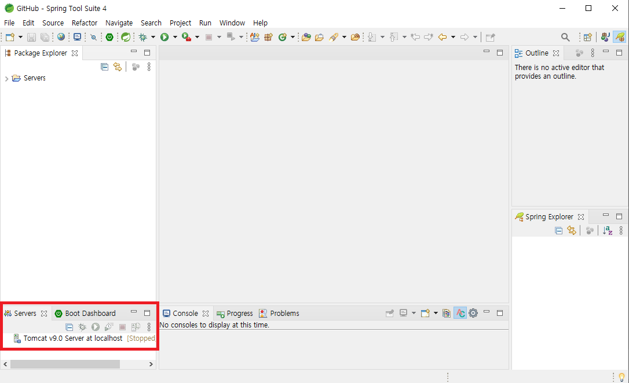
Task: Toggle alphabetical sort in Spring Explorer
Action: coord(608,230)
